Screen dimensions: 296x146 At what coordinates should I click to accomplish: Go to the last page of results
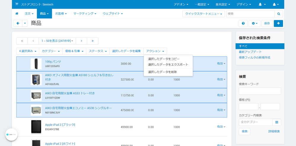tap(92, 41)
